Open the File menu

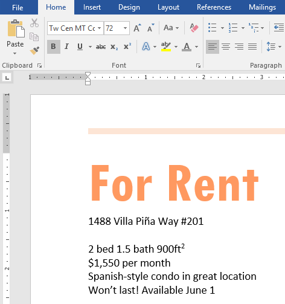pyautogui.click(x=18, y=7)
